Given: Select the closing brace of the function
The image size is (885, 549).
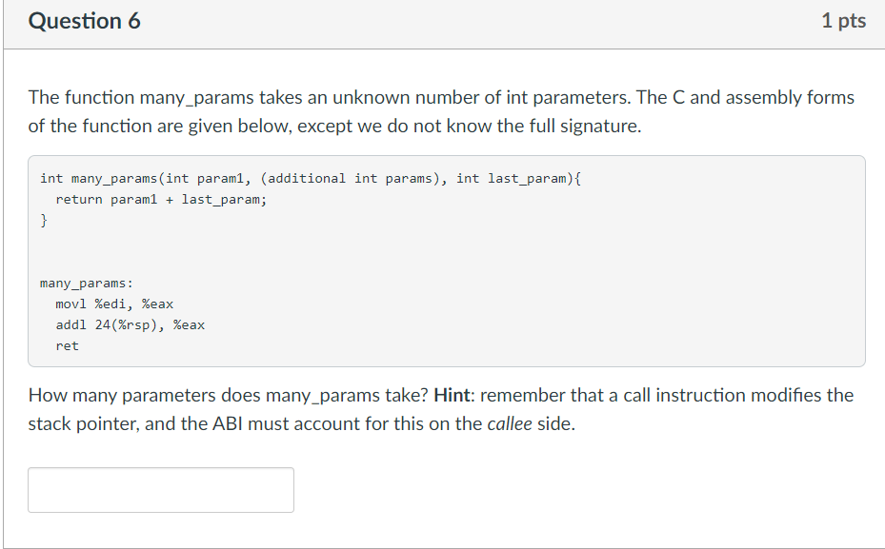Looking at the screenshot, I should 44,220.
